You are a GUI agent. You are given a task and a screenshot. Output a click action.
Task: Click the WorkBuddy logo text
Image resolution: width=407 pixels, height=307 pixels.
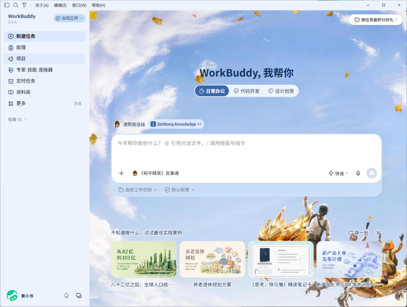tap(22, 16)
